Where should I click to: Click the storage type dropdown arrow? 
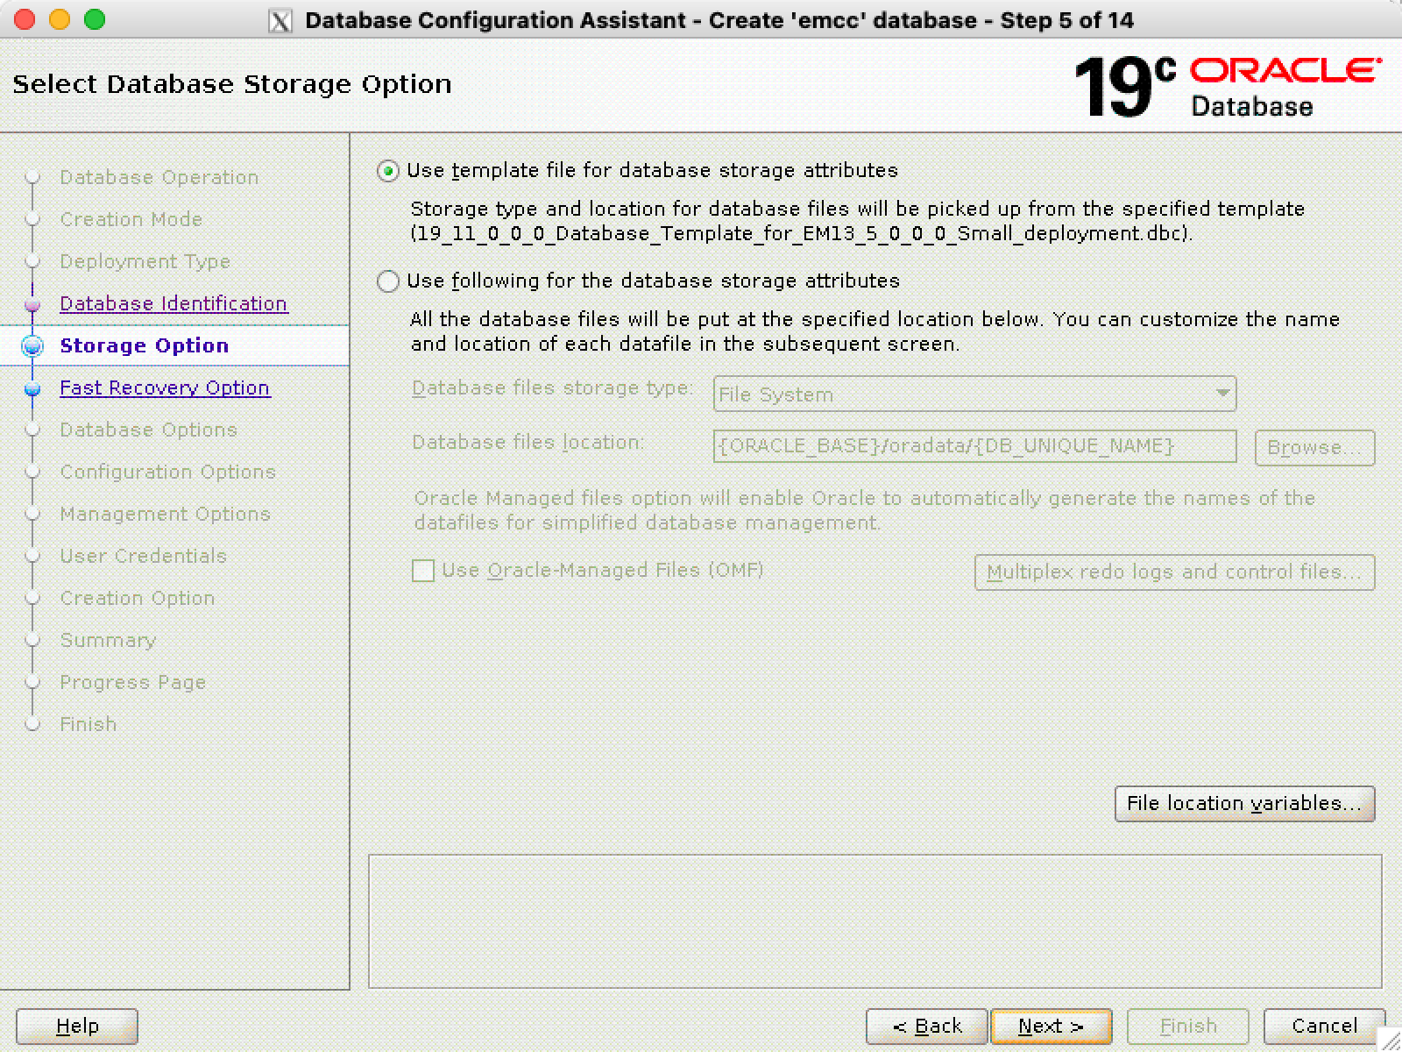1222,394
